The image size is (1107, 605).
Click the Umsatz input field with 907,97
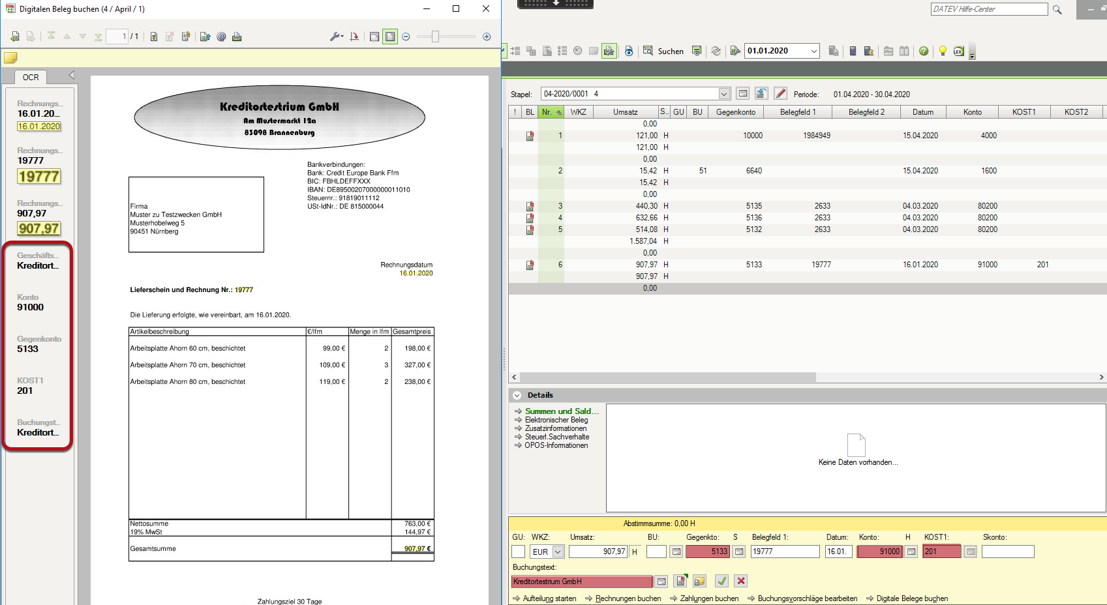(598, 552)
